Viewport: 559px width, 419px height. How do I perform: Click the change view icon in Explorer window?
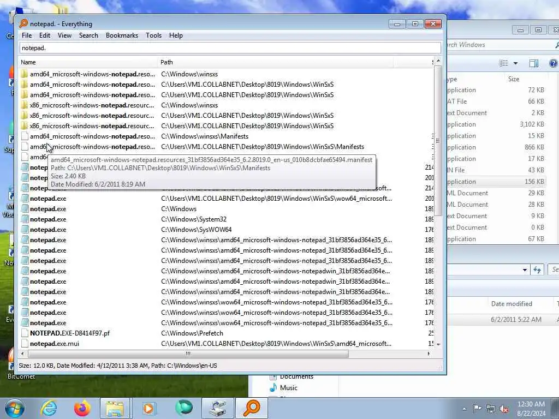pyautogui.click(x=504, y=63)
